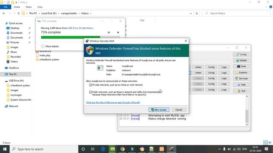
Task: Open Recorded folder in sidebar
Action: point(15,57)
